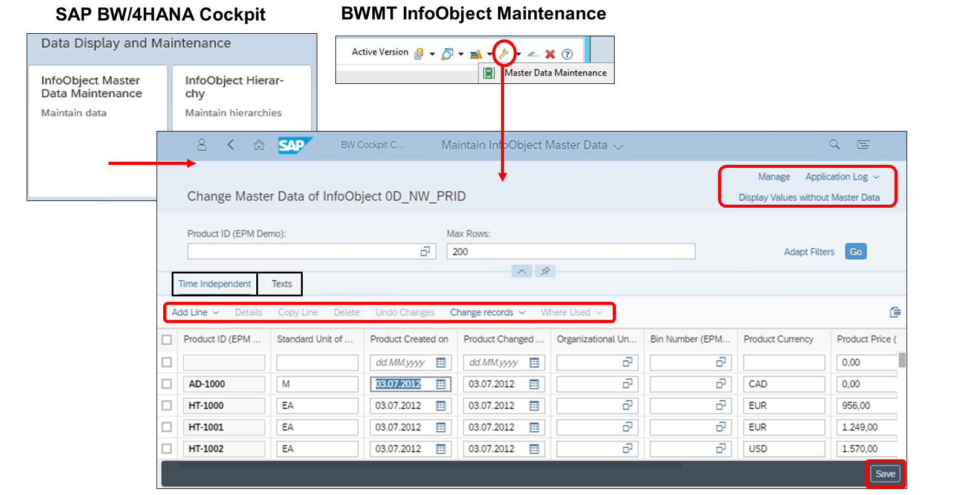Viewport: 967px width, 495px height.
Task: Expand the Application Log dropdown
Action: point(876,177)
